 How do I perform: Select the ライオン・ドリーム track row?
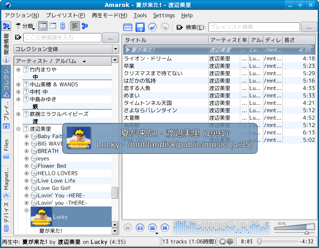(x=219, y=59)
